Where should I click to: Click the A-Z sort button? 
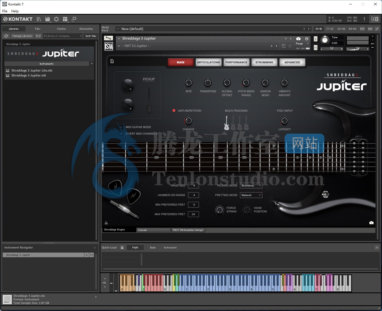coord(38,36)
